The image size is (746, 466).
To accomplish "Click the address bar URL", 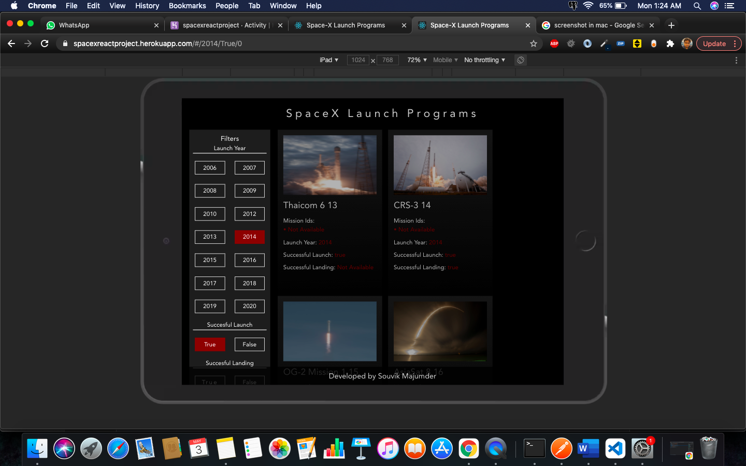I will click(157, 43).
